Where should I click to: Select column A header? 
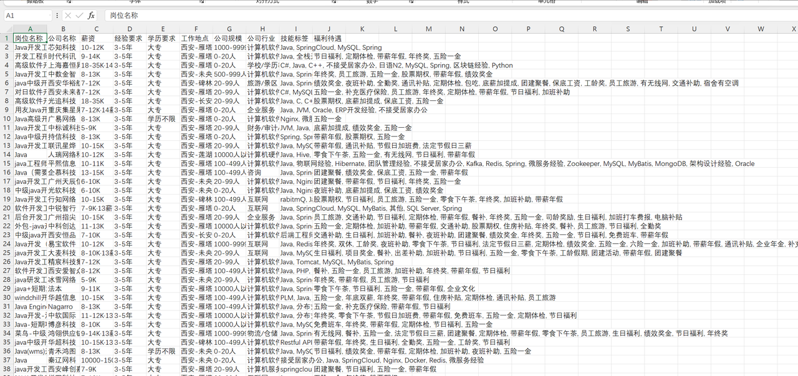click(x=30, y=29)
